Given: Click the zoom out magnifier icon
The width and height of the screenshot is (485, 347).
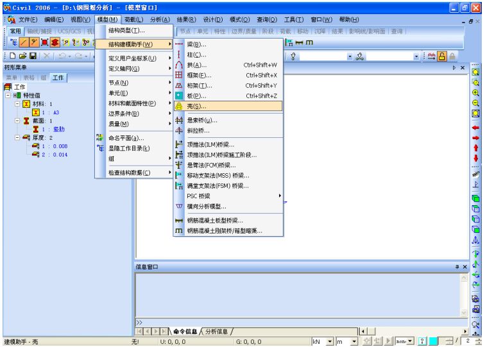Looking at the screenshot, I should (x=475, y=103).
